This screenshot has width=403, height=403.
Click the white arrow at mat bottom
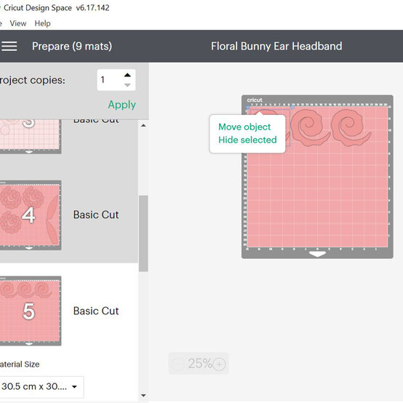point(317,254)
